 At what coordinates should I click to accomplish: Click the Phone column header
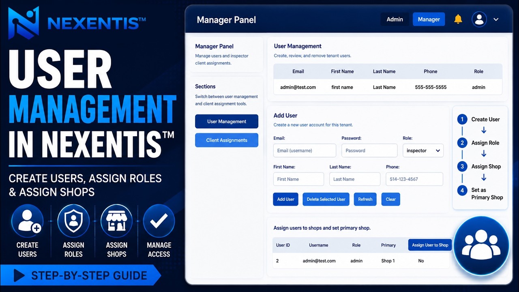[431, 71]
